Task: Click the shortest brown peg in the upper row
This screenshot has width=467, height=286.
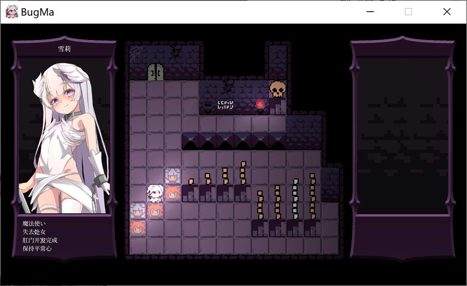Action: point(191,182)
